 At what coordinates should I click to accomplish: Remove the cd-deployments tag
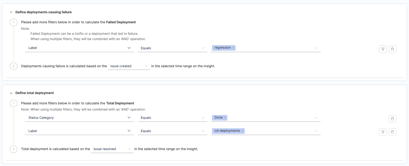point(242,131)
